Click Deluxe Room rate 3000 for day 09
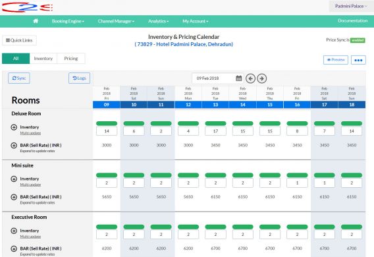Image resolution: width=374 pixels, height=257 pixels. 107,145
